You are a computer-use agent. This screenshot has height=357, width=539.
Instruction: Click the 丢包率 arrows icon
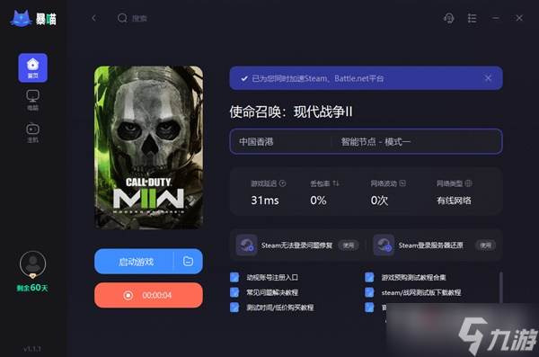[x=336, y=183]
